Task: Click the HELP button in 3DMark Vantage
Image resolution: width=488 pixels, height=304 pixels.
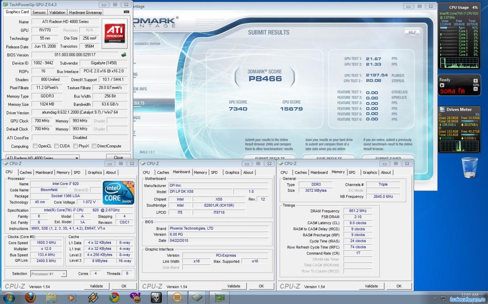Action: 412,32
